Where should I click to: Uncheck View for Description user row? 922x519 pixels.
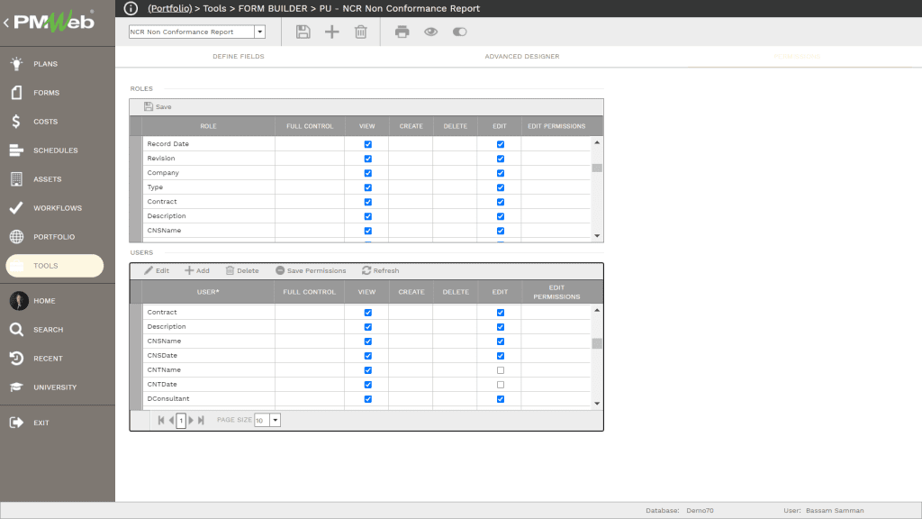pos(368,327)
